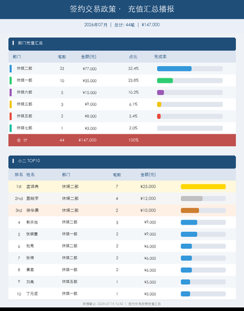
Task: Click 合计 label in the red total row
Action: click(22, 140)
